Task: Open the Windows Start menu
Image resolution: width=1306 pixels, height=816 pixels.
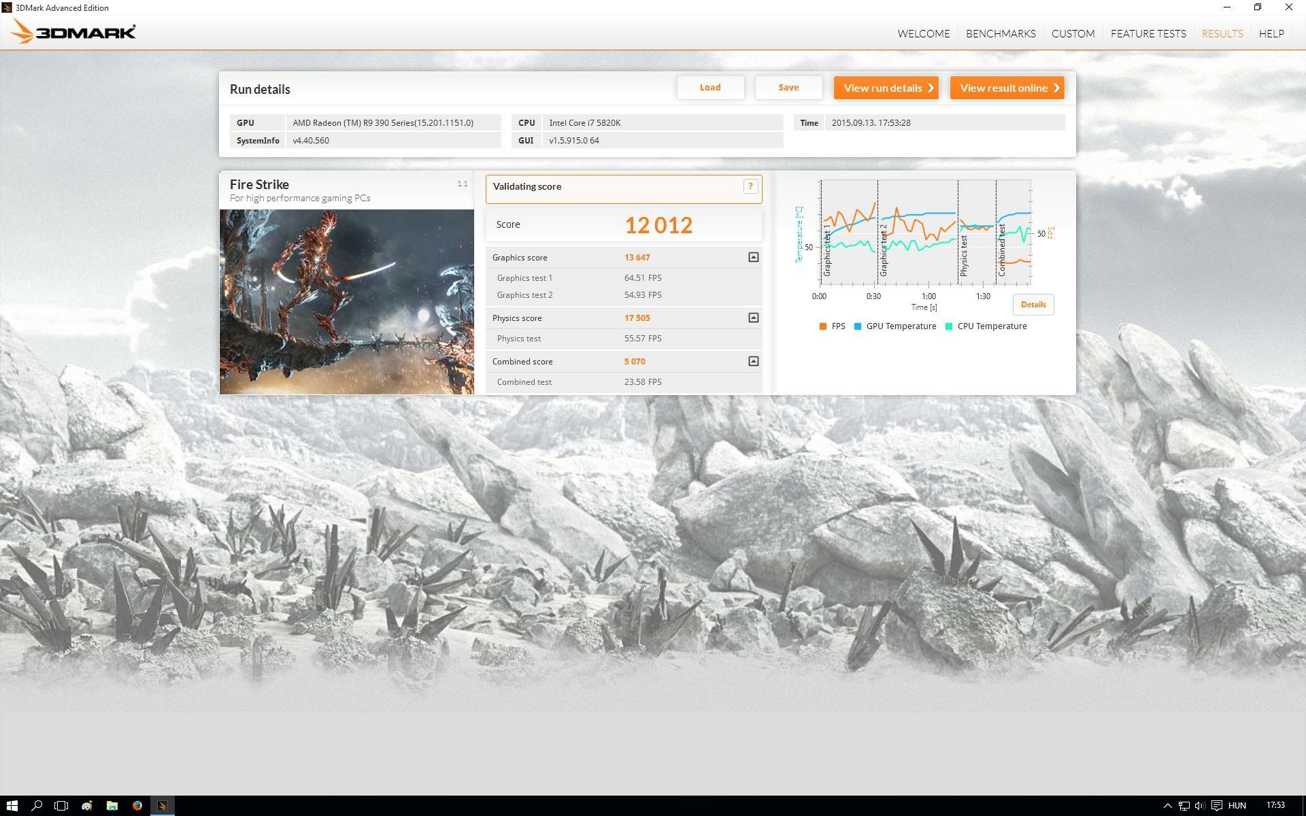Action: (12, 806)
